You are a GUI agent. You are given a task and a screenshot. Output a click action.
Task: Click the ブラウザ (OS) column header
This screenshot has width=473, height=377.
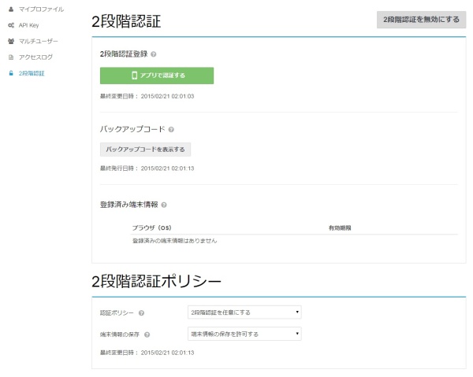tap(151, 227)
